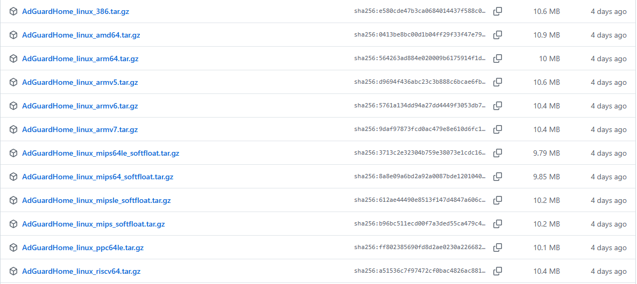Copy SHA256 hash for linux_386 archive

click(498, 11)
